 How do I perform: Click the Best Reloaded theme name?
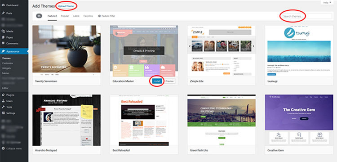click(x=121, y=150)
